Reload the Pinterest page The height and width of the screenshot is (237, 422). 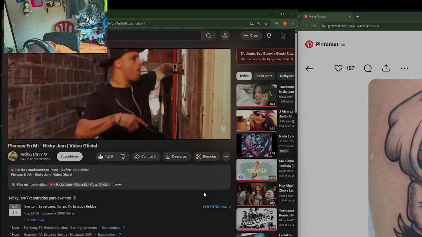click(x=314, y=26)
